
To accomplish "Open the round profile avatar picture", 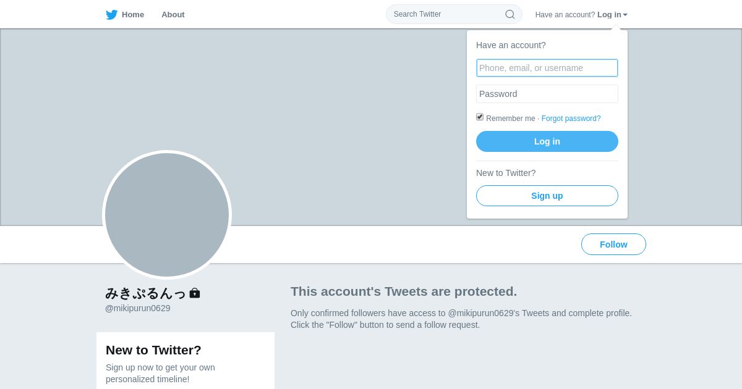I will tap(167, 215).
